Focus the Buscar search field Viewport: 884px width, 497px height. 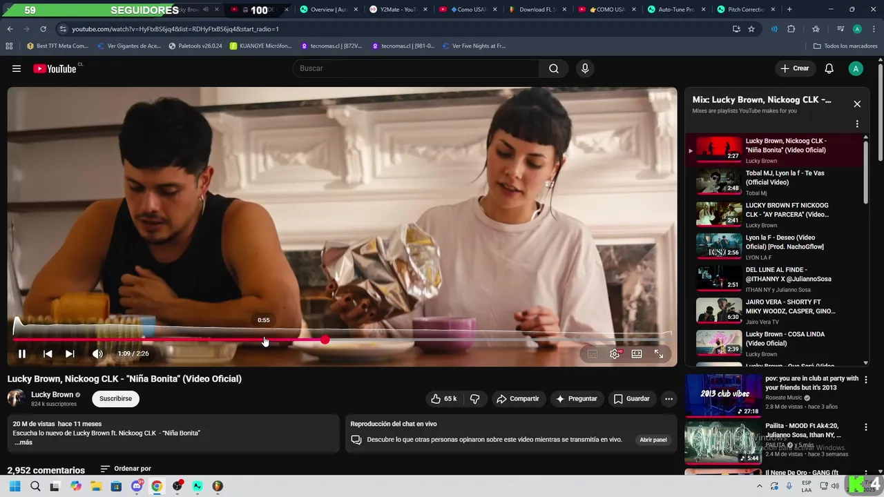click(416, 68)
